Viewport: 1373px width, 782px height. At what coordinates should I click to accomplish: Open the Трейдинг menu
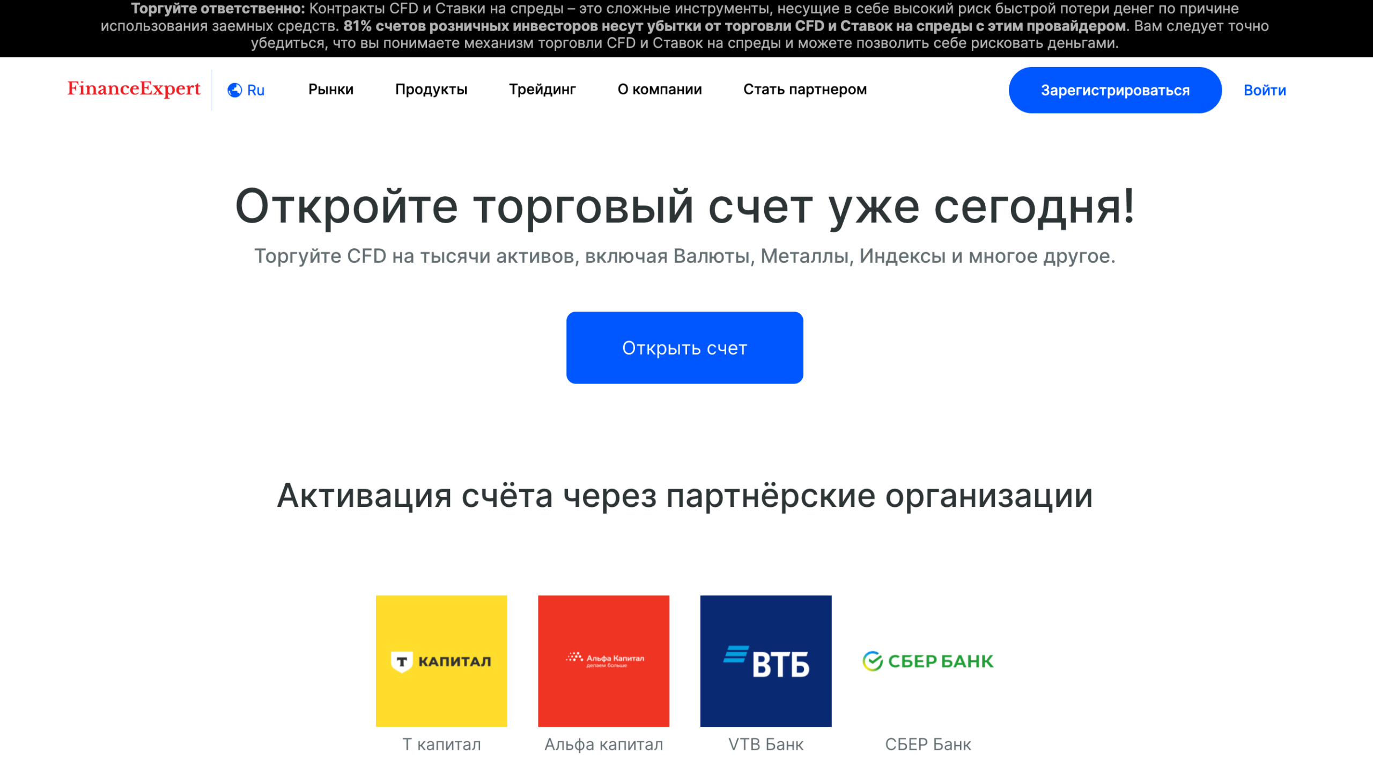tap(542, 90)
